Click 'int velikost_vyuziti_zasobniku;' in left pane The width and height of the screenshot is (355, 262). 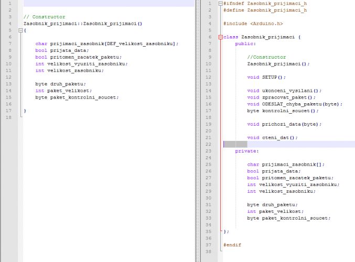click(x=81, y=64)
